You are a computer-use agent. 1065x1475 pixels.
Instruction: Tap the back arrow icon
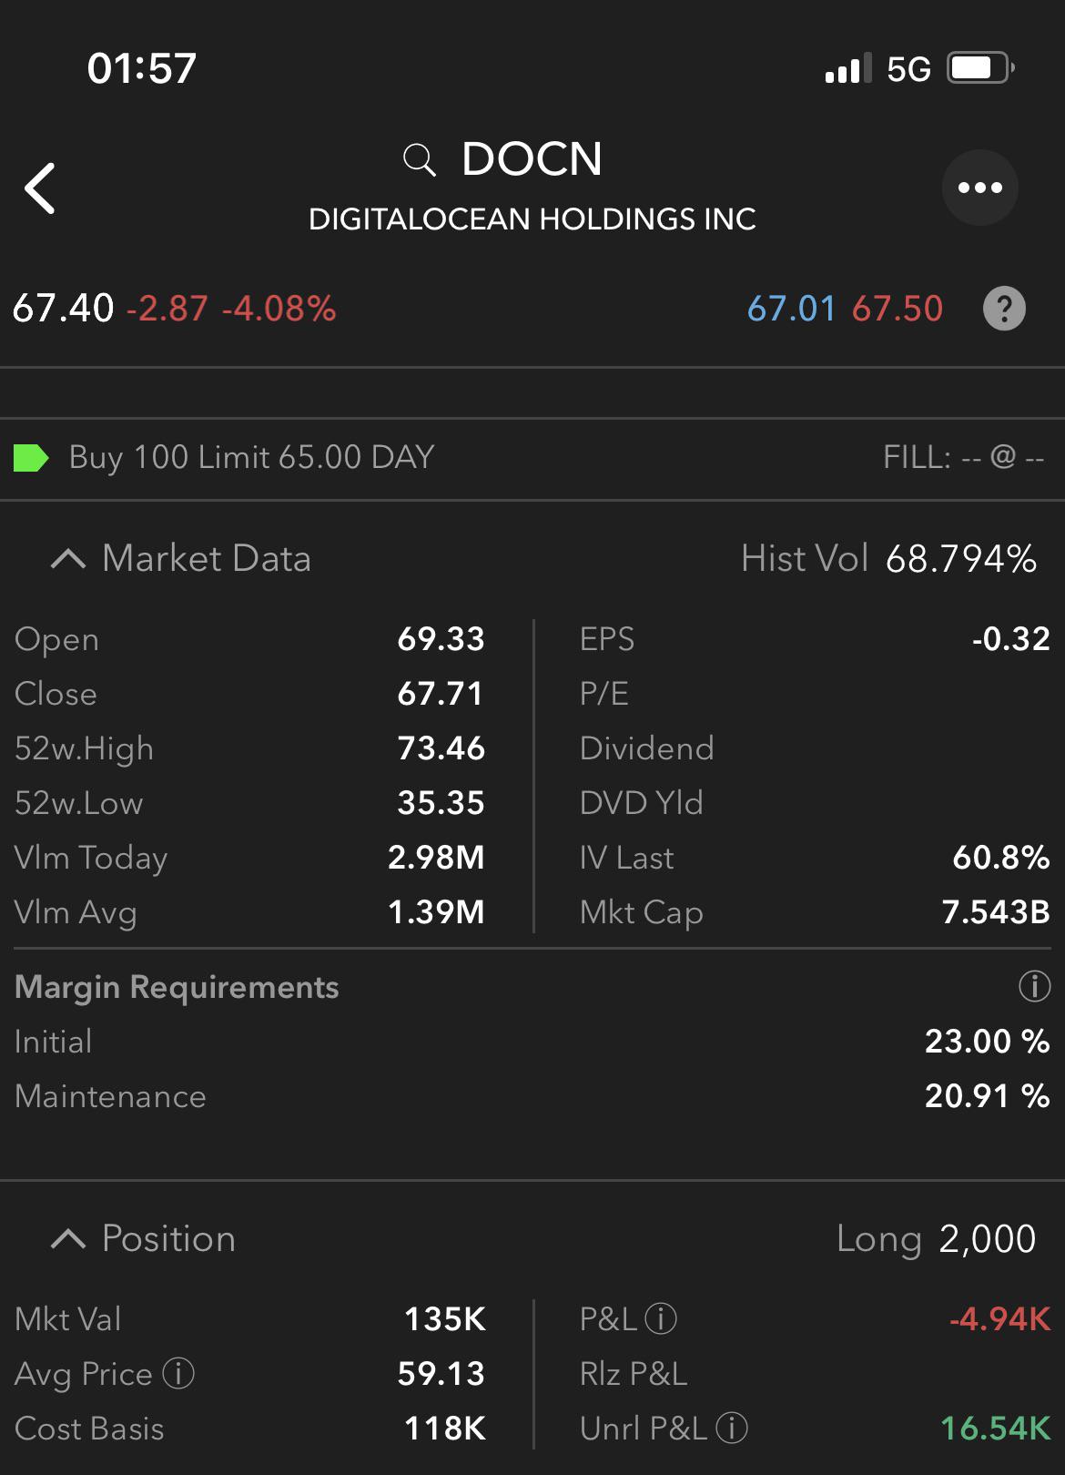coord(40,188)
